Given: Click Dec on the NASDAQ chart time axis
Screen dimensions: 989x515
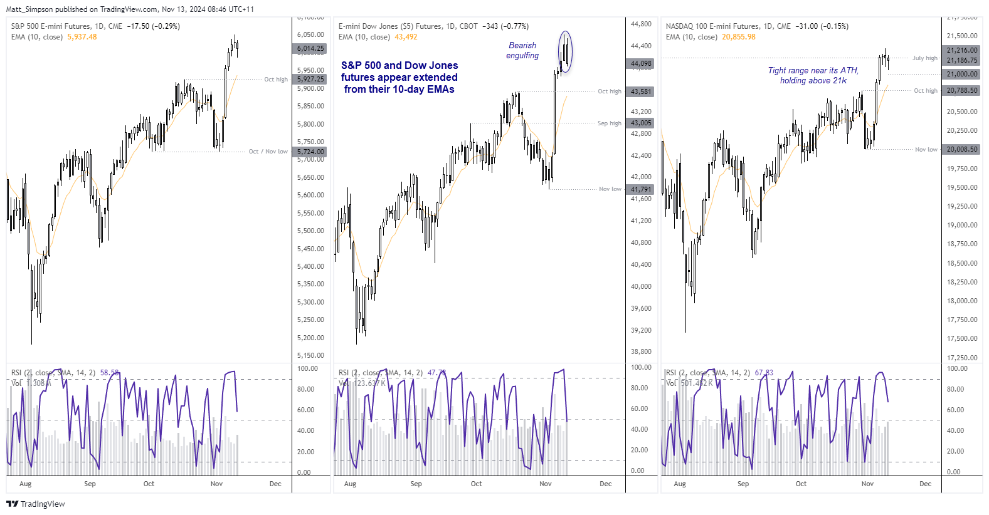Looking at the screenshot, I should [926, 484].
